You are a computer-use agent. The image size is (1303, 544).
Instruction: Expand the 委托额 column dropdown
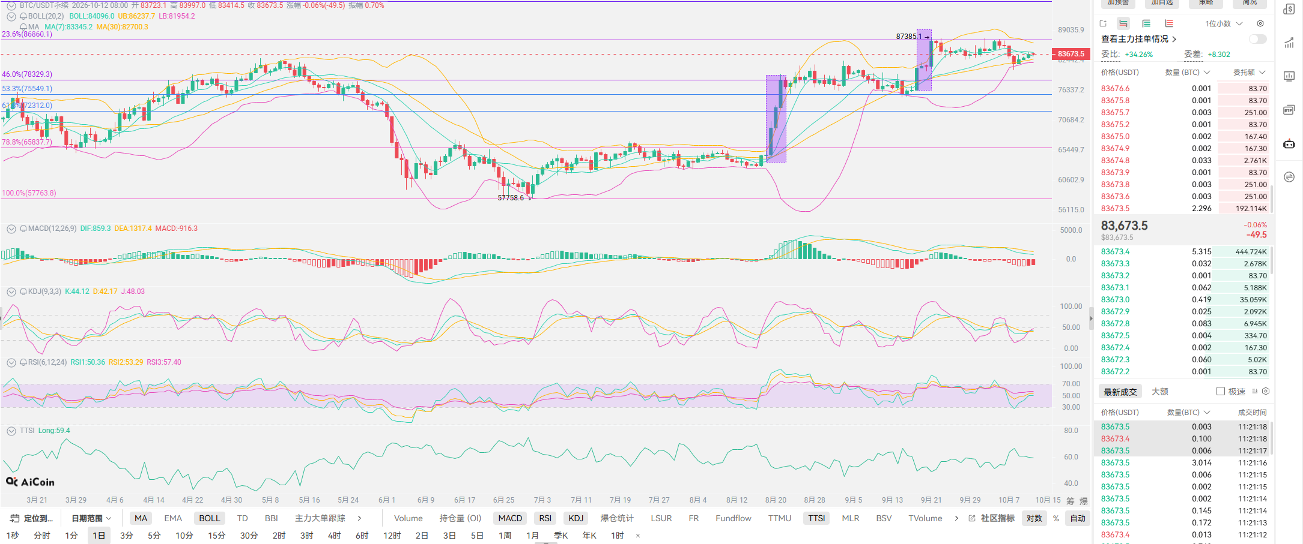[1250, 72]
